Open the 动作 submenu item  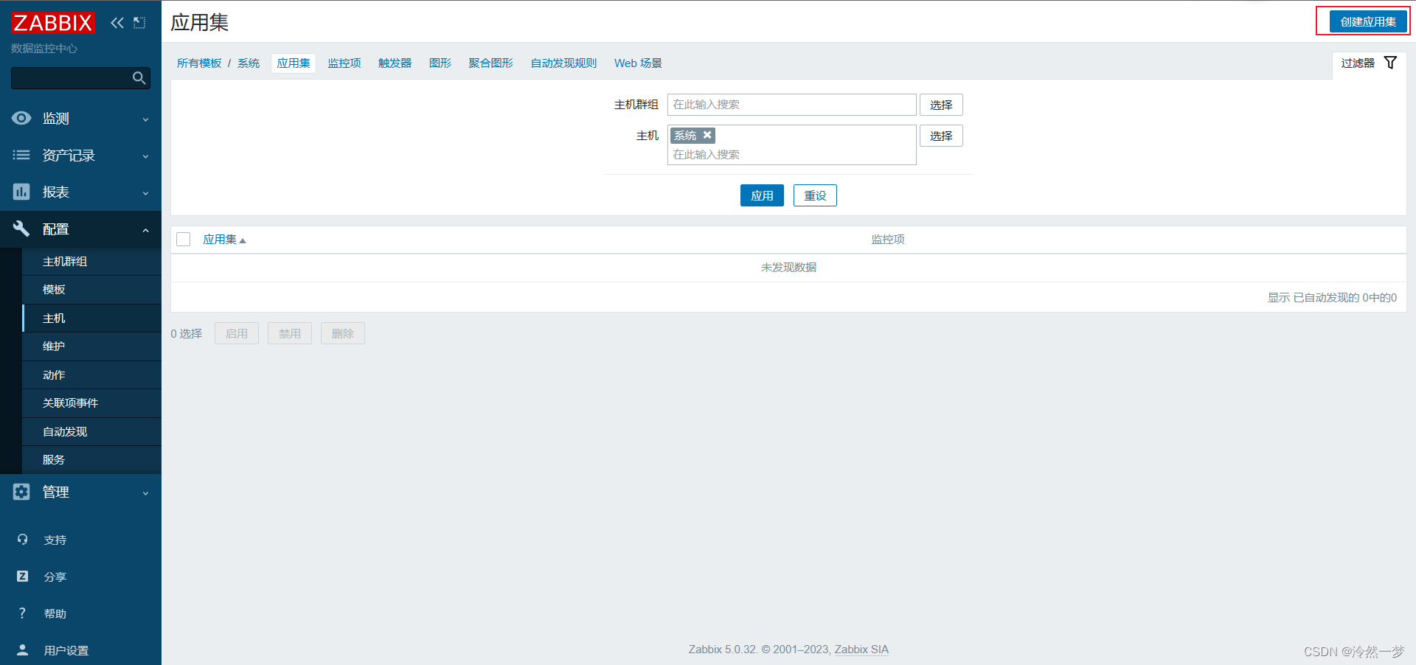[91, 375]
